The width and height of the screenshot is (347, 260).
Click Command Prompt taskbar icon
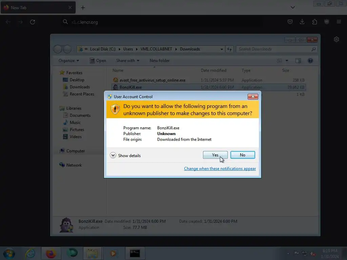click(x=135, y=253)
